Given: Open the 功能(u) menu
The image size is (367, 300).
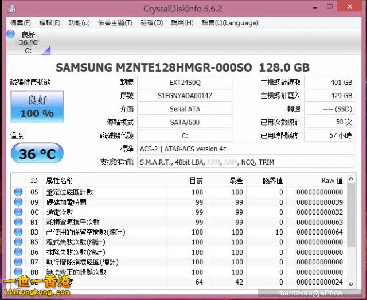Looking at the screenshot, I should click(x=79, y=23).
